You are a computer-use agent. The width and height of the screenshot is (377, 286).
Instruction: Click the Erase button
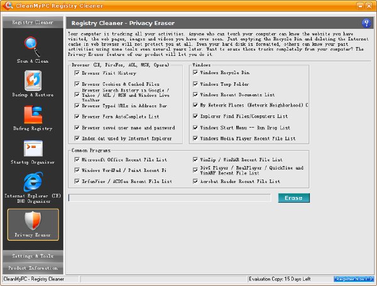[293, 198]
